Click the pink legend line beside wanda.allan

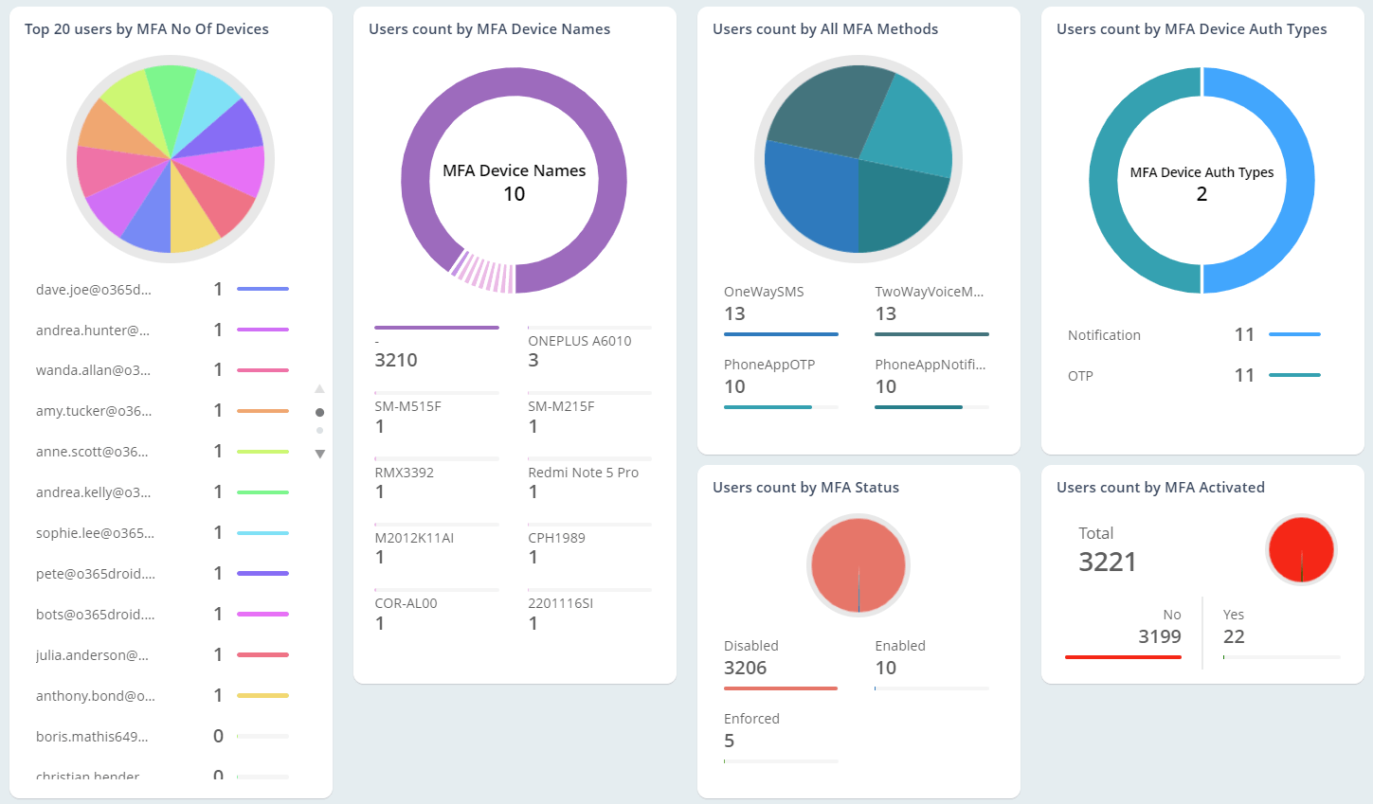263,369
